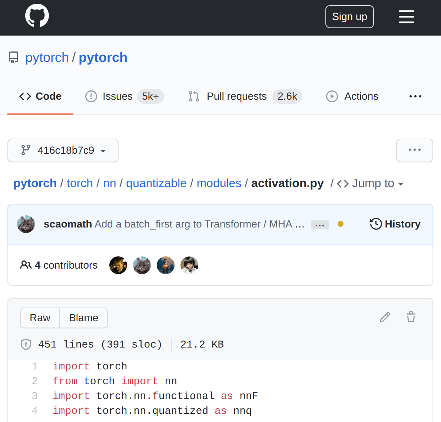This screenshot has width=441, height=422.
Task: Click the 'activation.py' file name
Action: [288, 183]
